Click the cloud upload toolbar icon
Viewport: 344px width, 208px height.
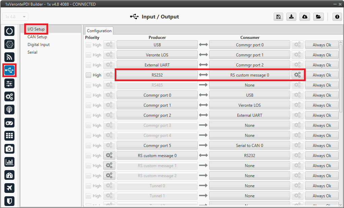[x=305, y=17]
